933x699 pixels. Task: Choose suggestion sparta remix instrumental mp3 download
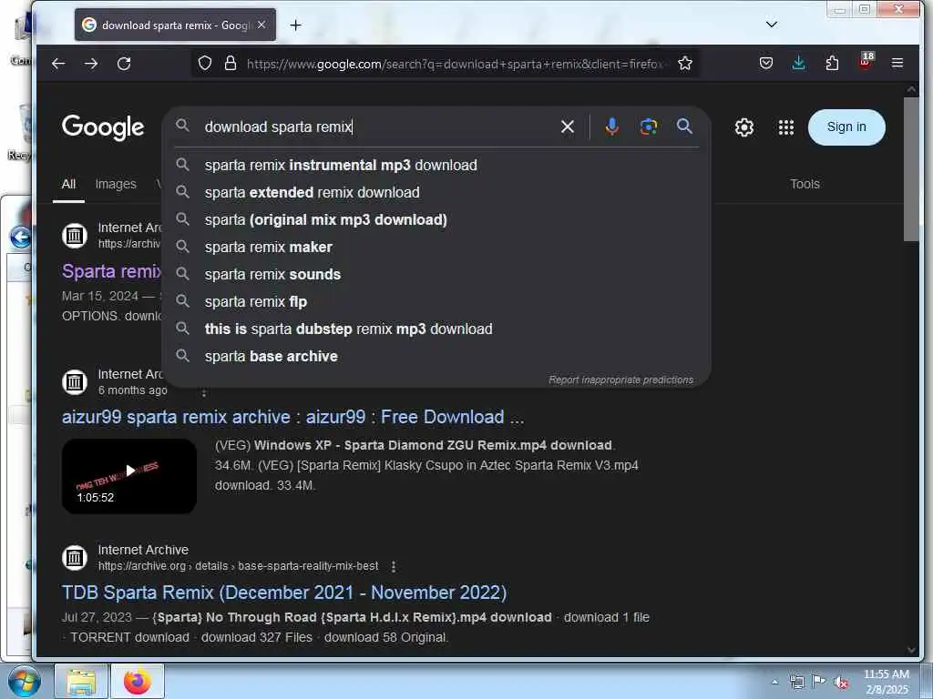click(436, 166)
